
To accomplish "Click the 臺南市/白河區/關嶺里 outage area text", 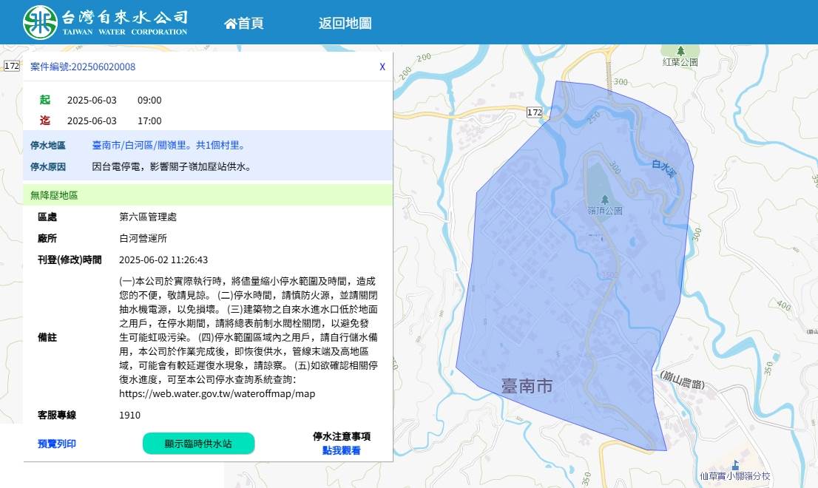I will (x=168, y=146).
